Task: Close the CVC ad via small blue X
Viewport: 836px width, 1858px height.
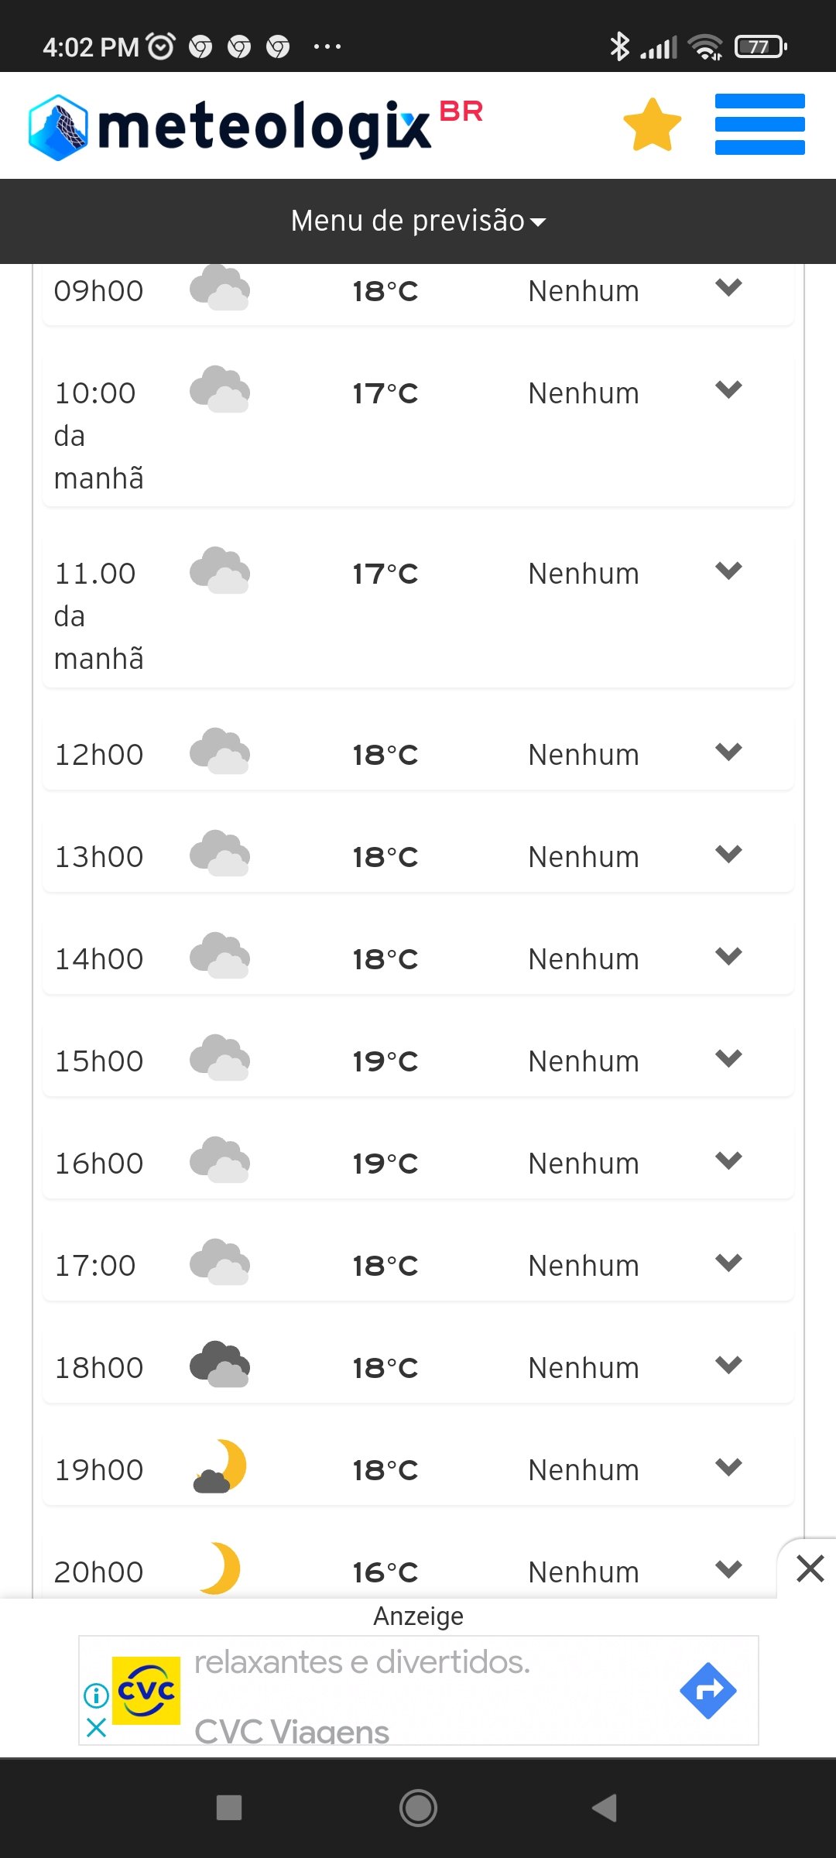Action: point(96,1728)
